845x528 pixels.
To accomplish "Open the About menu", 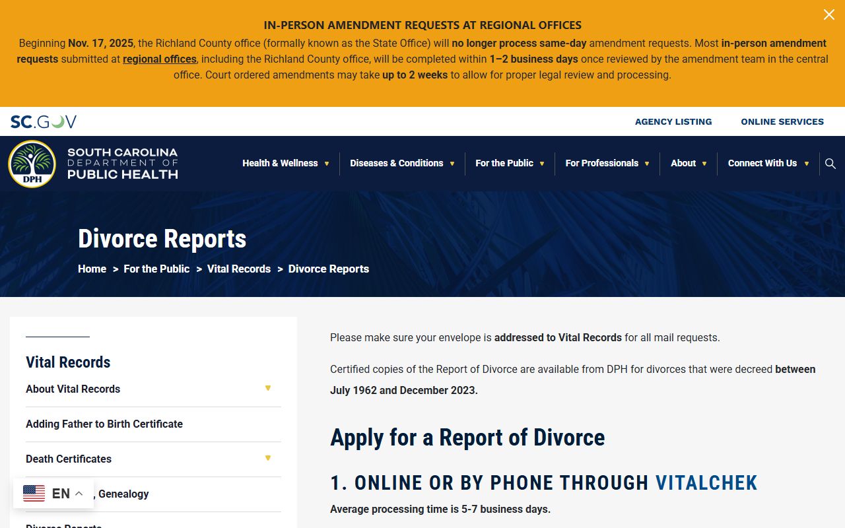I will [x=683, y=163].
